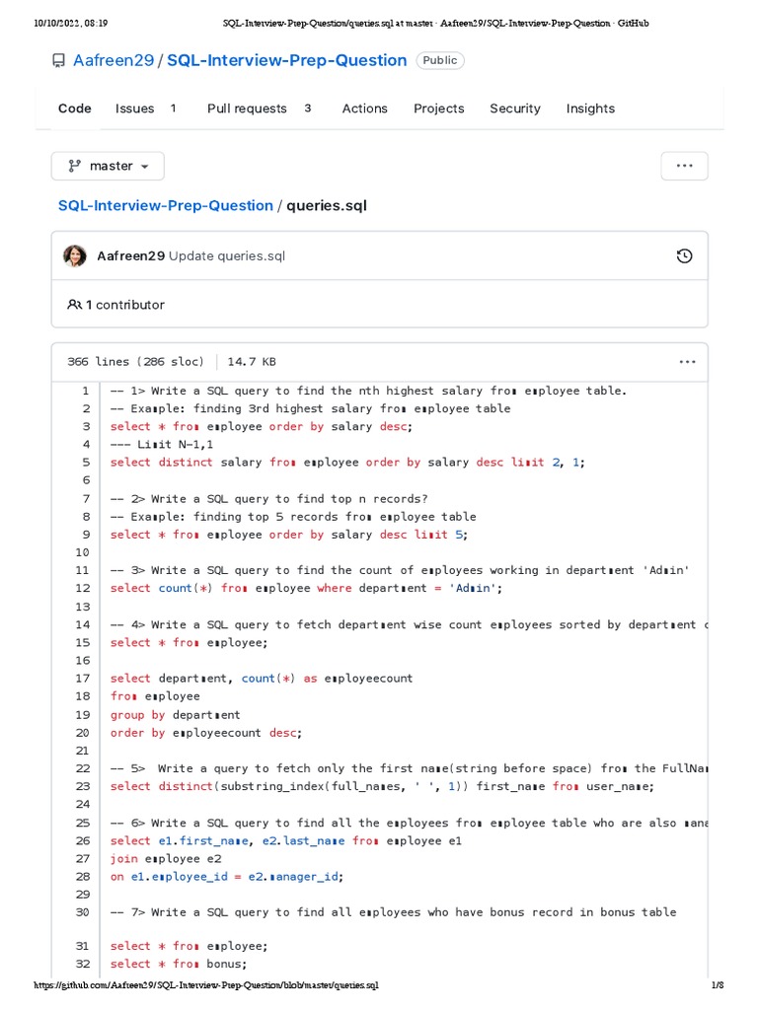This screenshot has width=758, height=1010.
Task: Open the Projects tab
Action: [x=438, y=108]
